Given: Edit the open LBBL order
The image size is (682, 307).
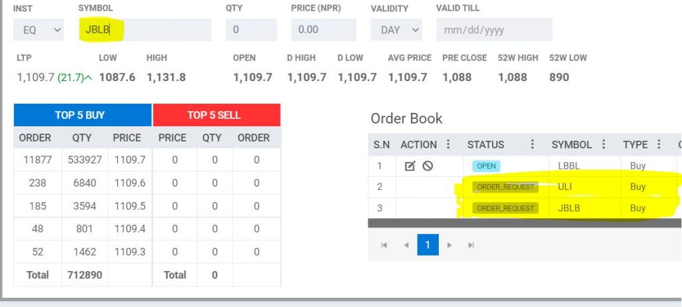Looking at the screenshot, I should 410,166.
